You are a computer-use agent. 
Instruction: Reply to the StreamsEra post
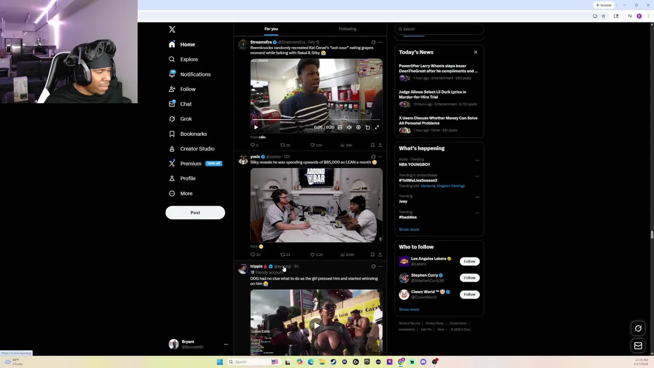click(x=254, y=145)
